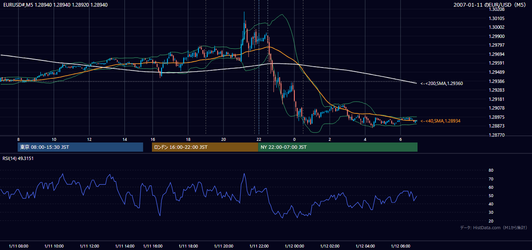532x250 pixels.
Task: Click price axis value 1.28975
Action: 497,117
